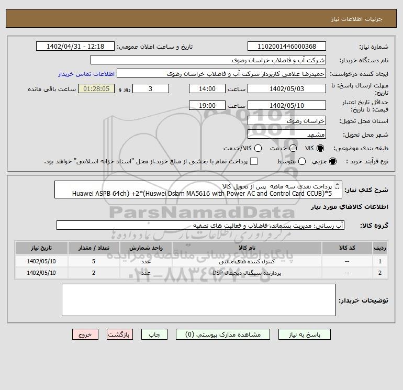The height and width of the screenshot is (390, 403).
Task: Toggle the اسناد خزانه اسلامی payment checkbox
Action: pyautogui.click(x=254, y=161)
